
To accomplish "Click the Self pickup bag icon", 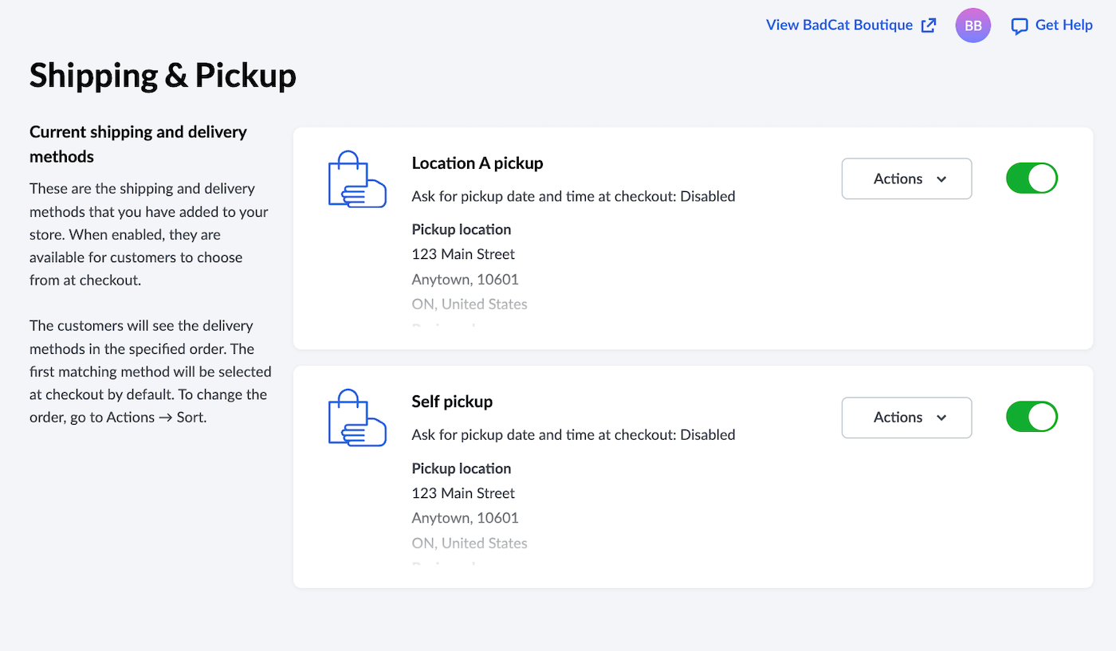I will [357, 418].
